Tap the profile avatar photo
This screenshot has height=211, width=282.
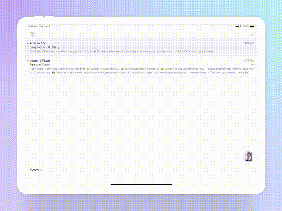(249, 156)
